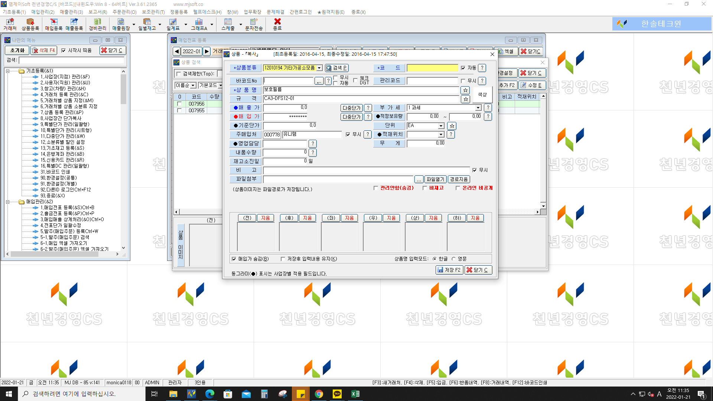
Task: Open the 기초등록(1) menu
Action: click(x=14, y=12)
